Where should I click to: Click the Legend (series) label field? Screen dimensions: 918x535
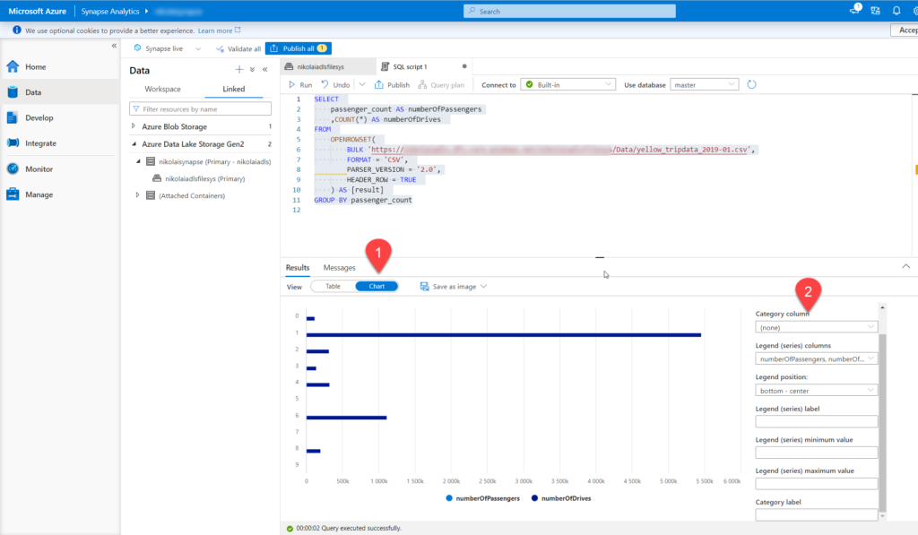point(816,421)
